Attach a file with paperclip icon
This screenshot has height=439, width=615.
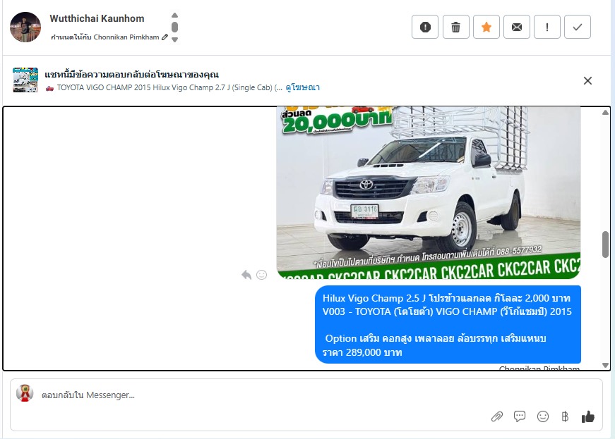[497, 416]
